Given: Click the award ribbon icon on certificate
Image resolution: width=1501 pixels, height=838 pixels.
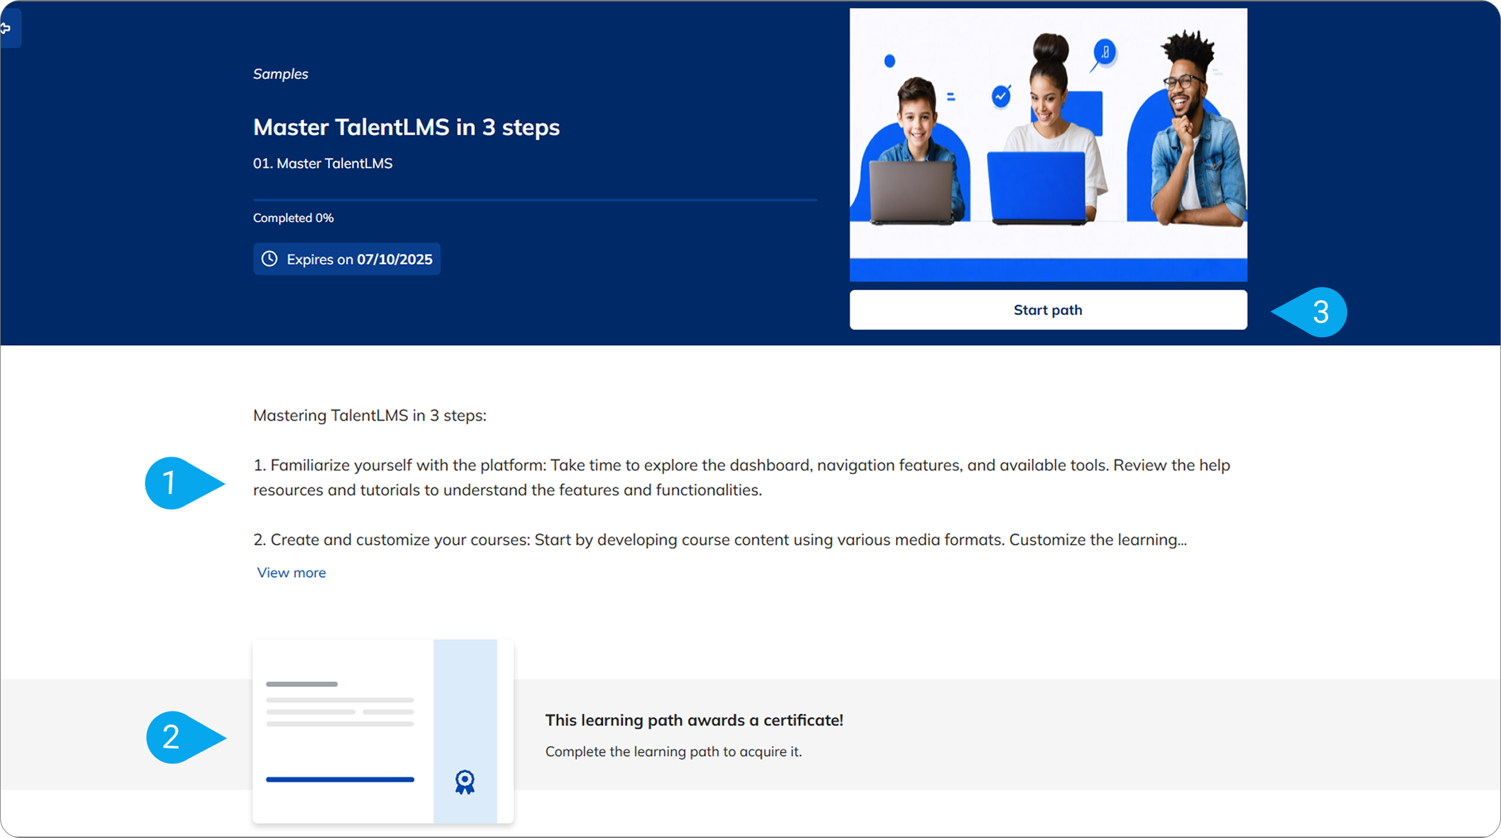Looking at the screenshot, I should [x=464, y=781].
